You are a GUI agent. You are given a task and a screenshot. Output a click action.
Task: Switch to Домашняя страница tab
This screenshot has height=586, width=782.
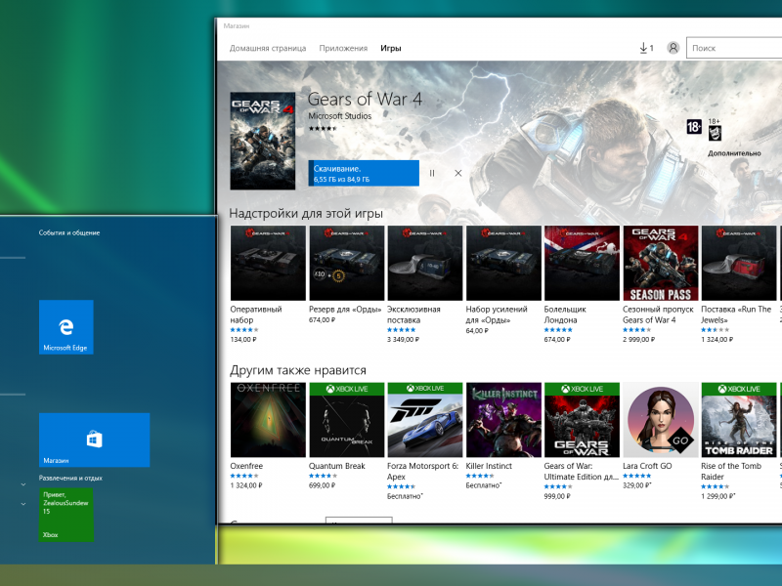point(268,48)
